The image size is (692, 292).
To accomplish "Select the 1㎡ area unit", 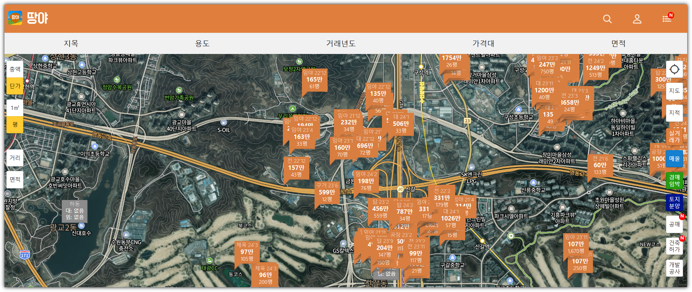I will pyautogui.click(x=15, y=108).
